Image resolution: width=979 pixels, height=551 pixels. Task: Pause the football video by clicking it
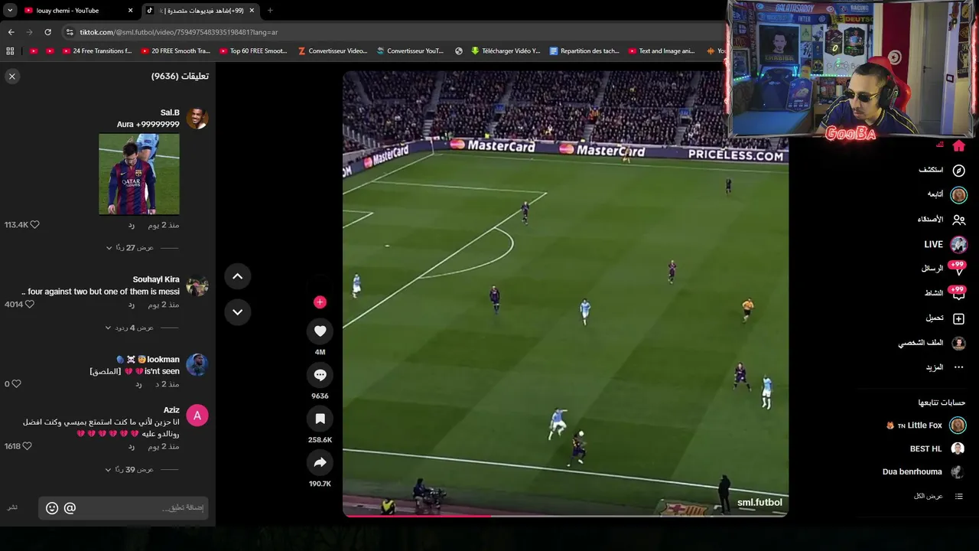click(565, 294)
